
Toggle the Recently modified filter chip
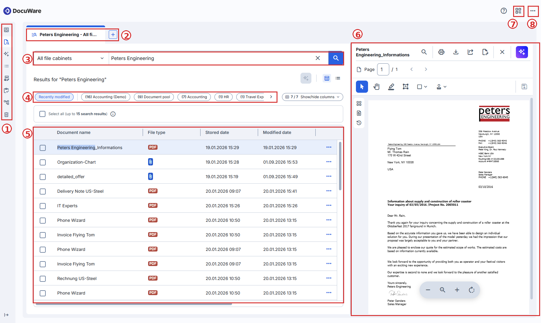(x=54, y=97)
